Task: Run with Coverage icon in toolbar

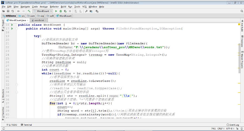Action: [x=65, y=11]
